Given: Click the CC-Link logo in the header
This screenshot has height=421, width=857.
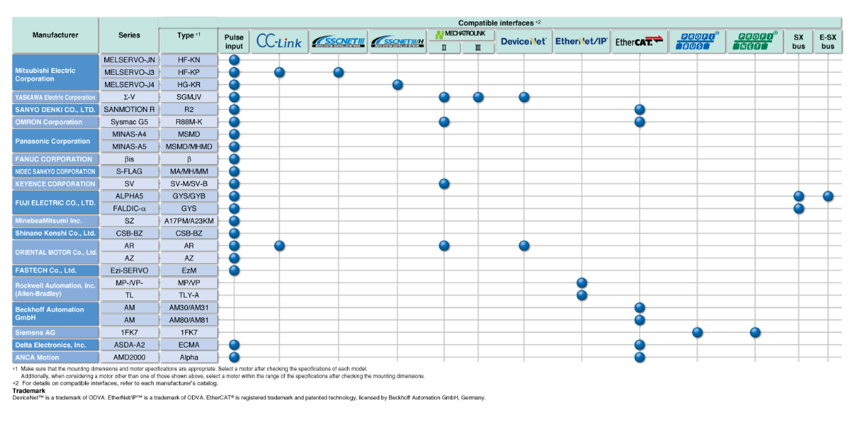Looking at the screenshot, I should pyautogui.click(x=279, y=41).
